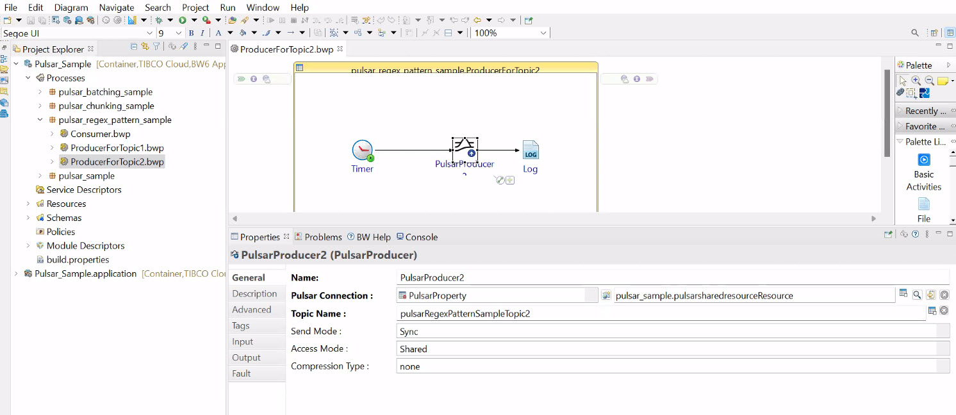Image resolution: width=956 pixels, height=415 pixels.
Task: Toggle Link with Editor in Project Explorer
Action: coord(145,47)
